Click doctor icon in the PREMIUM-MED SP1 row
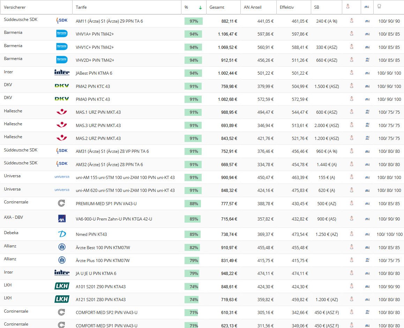404x328 pixels. coord(351,203)
